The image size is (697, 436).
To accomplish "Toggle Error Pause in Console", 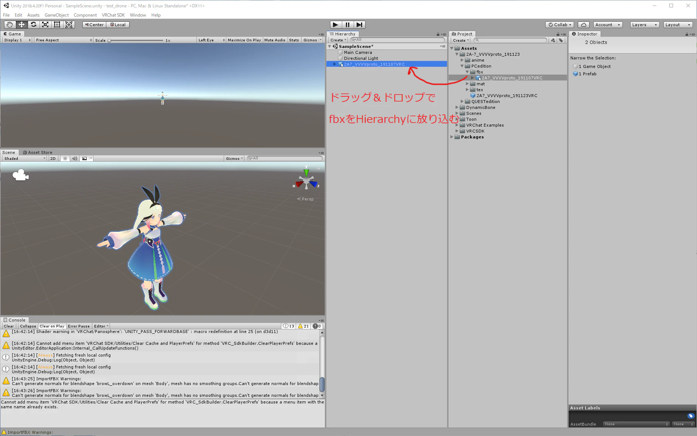I will 79,326.
